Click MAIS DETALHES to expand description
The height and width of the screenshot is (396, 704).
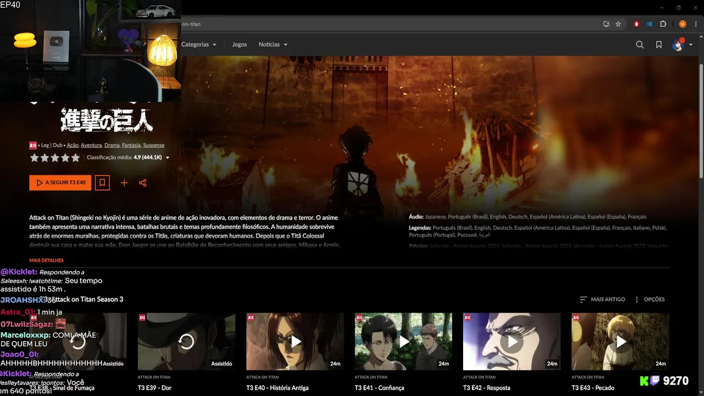[46, 260]
